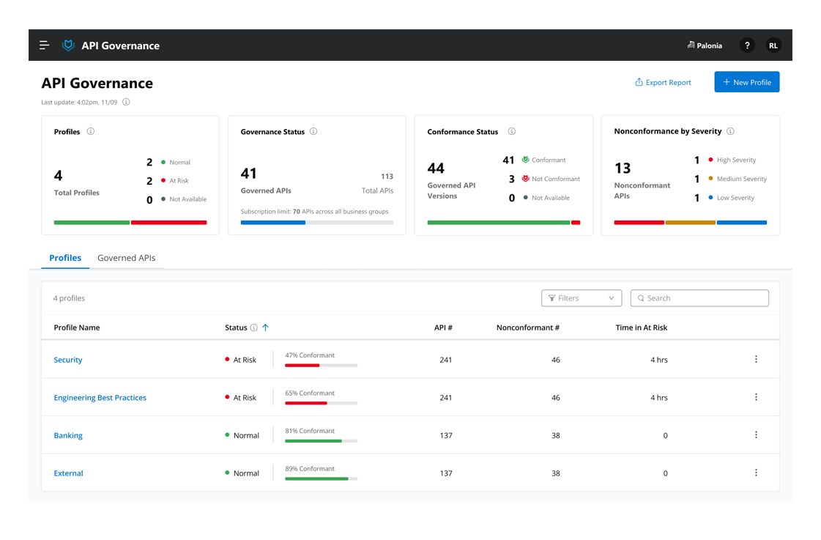Screen dimensions: 821x540
Task: Sort by Profile Name column header
Action: [x=77, y=328]
